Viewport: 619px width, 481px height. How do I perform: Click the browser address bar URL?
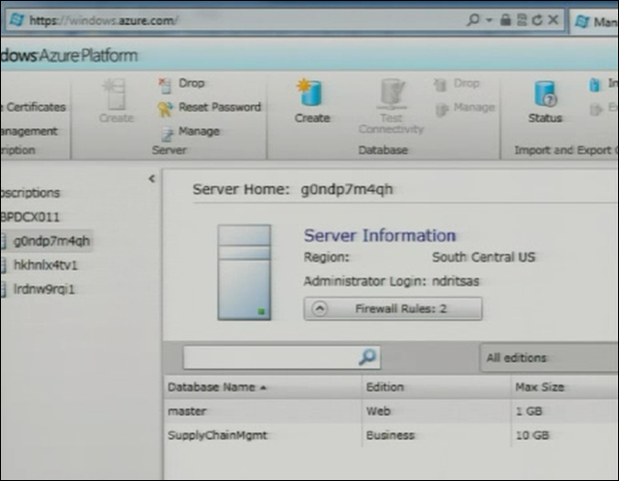[103, 20]
